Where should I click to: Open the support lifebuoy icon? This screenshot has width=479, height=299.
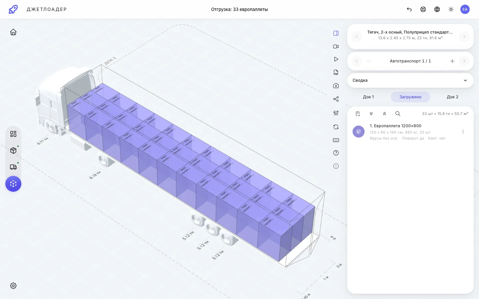(423, 9)
